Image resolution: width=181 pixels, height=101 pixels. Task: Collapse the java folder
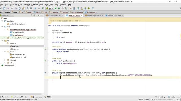coord(2,27)
